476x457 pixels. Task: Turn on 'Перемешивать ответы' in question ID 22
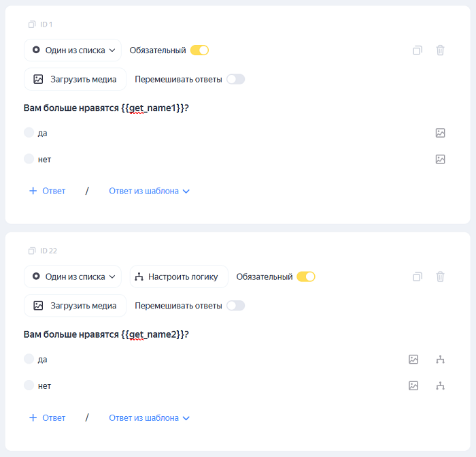(x=235, y=306)
